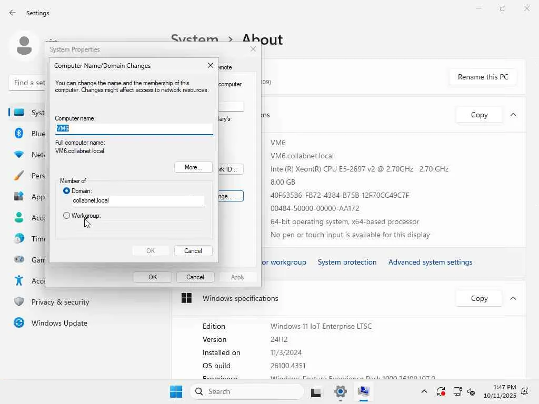Viewport: 539px width, 404px height.
Task: Close the System Properties window
Action: [253, 49]
